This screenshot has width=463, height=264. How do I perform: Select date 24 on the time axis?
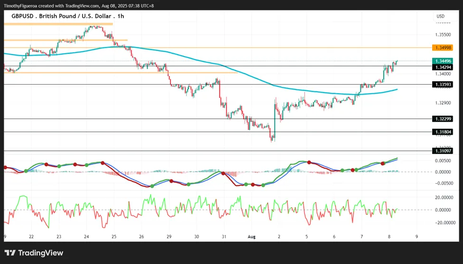86,236
